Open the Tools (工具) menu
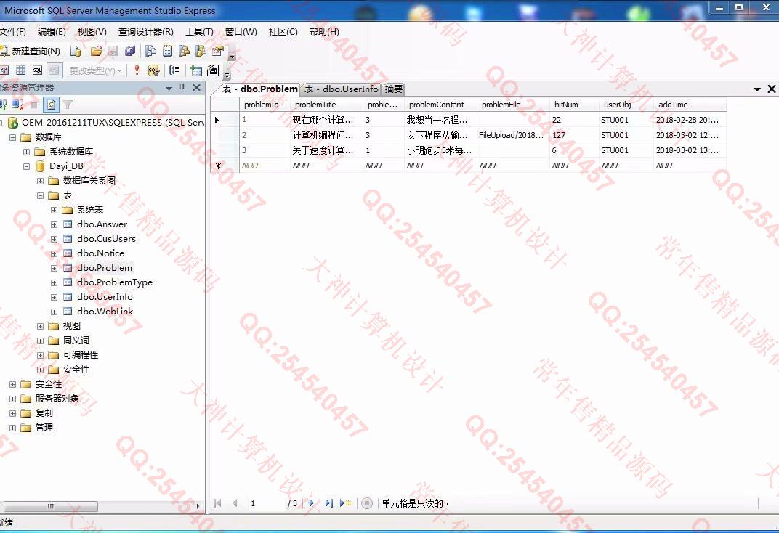779x533 pixels. coord(199,32)
